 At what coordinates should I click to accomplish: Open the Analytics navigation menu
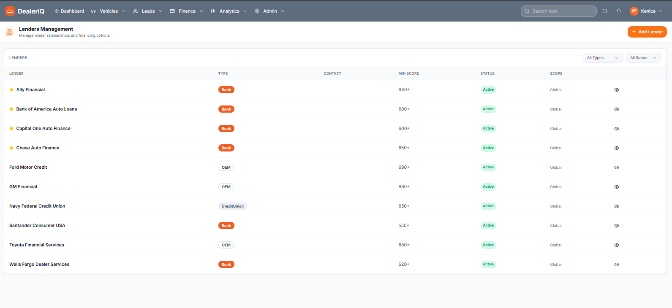229,11
